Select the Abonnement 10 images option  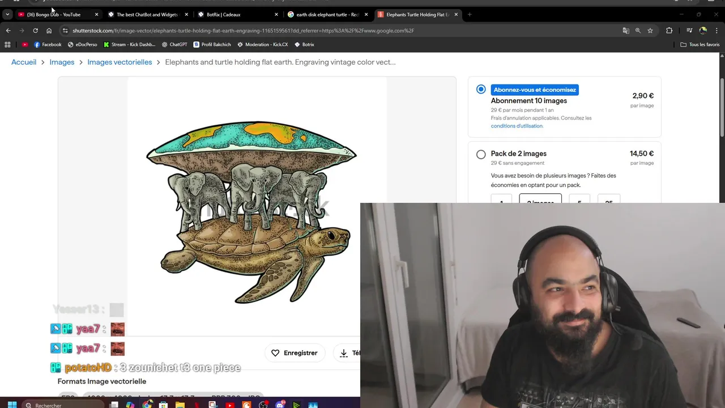(481, 90)
